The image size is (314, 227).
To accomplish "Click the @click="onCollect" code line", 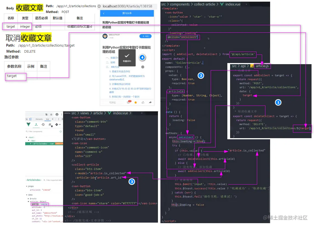I will click(x=183, y=37).
